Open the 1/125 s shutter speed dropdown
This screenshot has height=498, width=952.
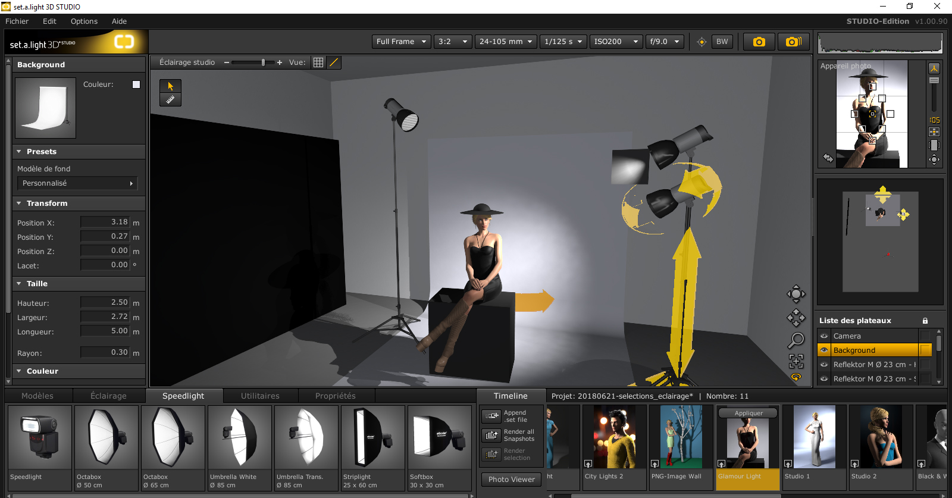point(563,42)
